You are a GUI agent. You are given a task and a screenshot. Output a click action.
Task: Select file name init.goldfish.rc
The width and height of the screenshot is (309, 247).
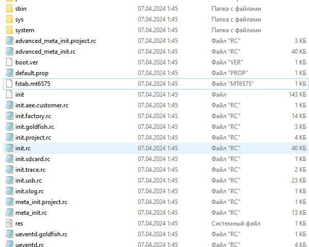click(35, 127)
